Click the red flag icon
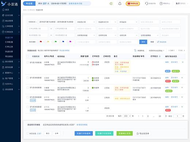 coord(41,42)
